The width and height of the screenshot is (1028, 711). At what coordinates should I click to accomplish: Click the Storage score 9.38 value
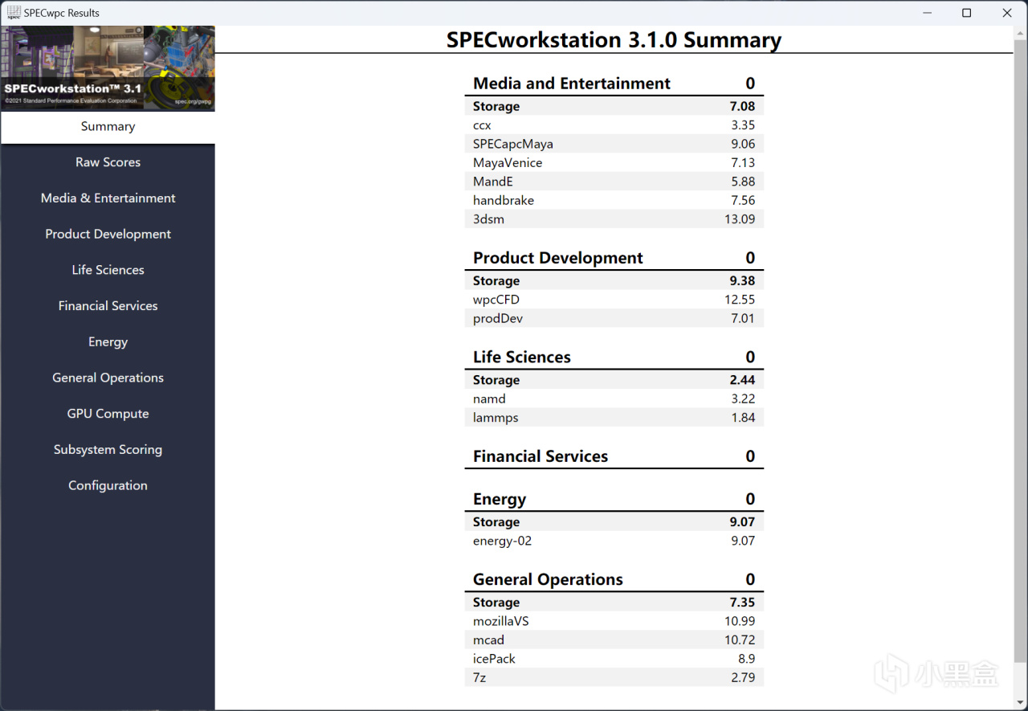coord(742,281)
